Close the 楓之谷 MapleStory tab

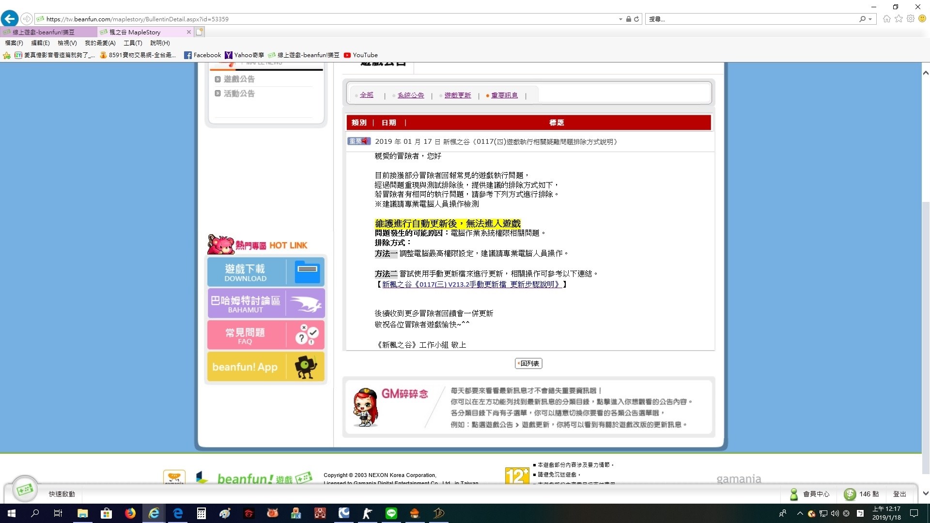click(189, 32)
